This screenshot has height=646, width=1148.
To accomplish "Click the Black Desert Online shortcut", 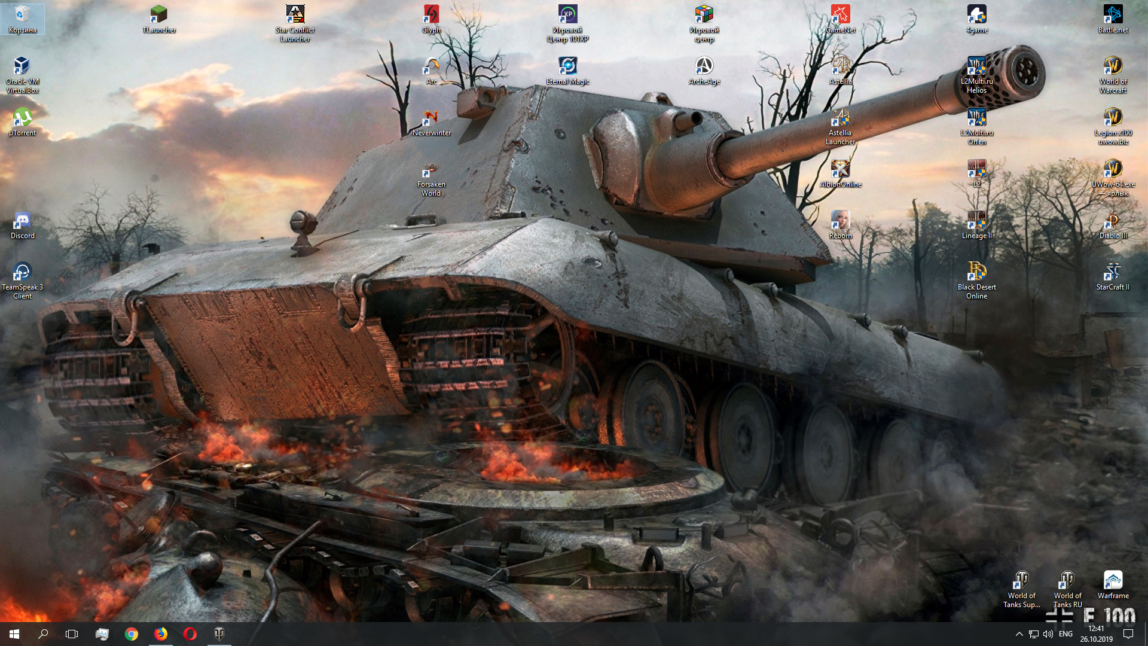I will pos(976,275).
